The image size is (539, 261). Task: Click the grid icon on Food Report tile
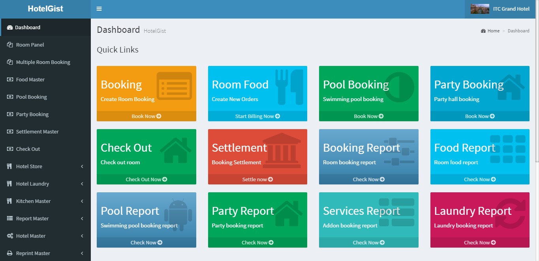(x=507, y=149)
